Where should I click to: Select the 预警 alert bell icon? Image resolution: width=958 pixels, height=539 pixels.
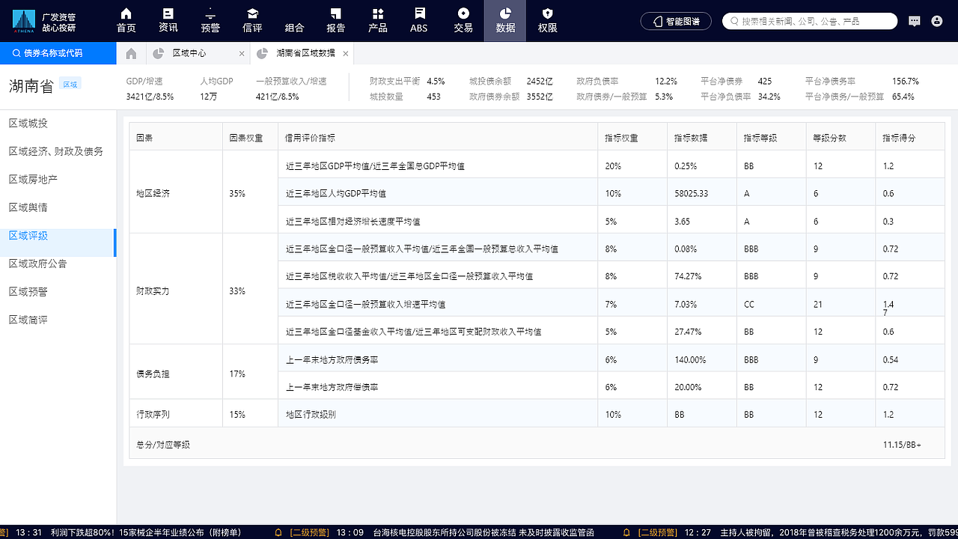(x=210, y=21)
